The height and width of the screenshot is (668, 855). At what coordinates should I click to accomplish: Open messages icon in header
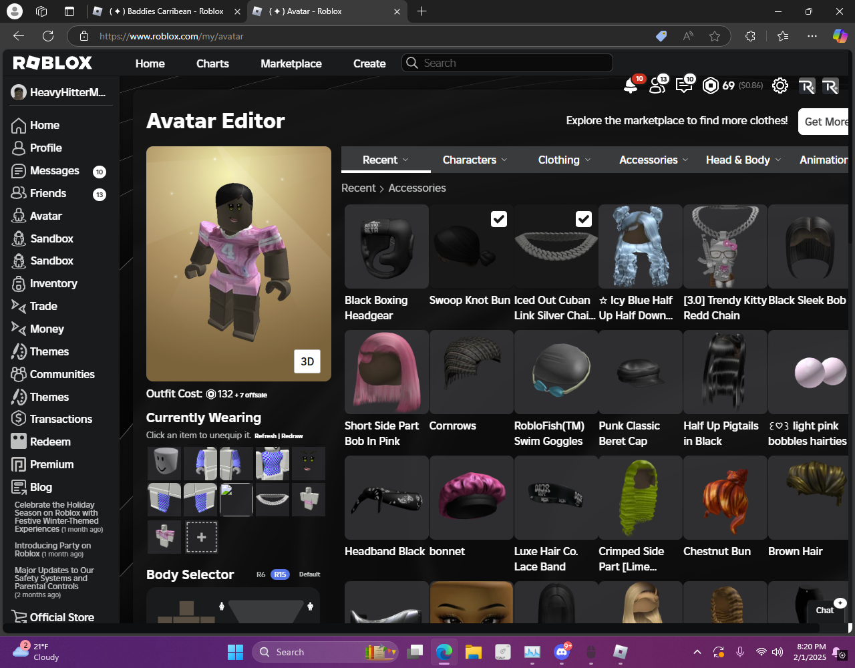coord(684,86)
